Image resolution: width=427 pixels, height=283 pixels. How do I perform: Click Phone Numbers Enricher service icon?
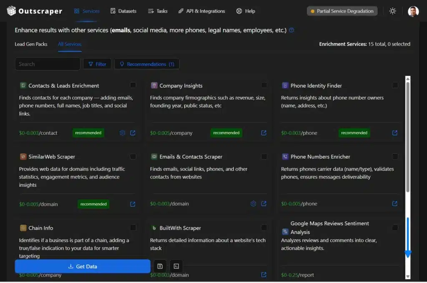(x=285, y=157)
